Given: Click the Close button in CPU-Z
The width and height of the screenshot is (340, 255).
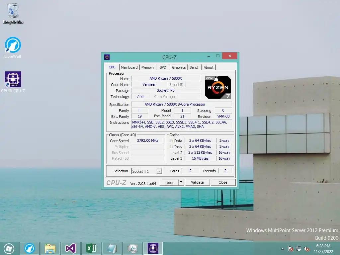Looking at the screenshot, I should [223, 182].
